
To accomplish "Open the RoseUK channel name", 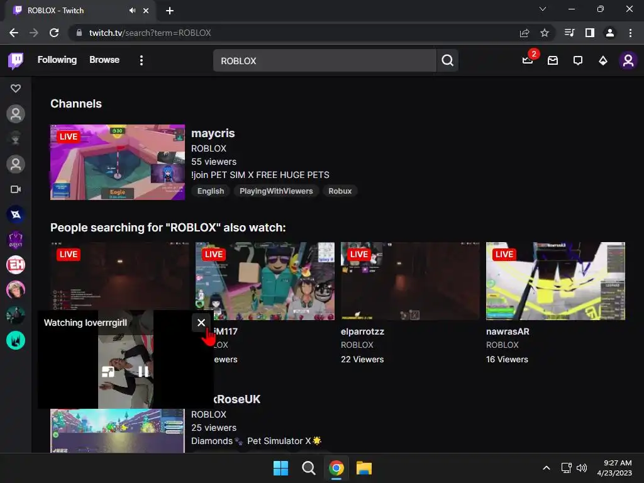I will point(237,399).
